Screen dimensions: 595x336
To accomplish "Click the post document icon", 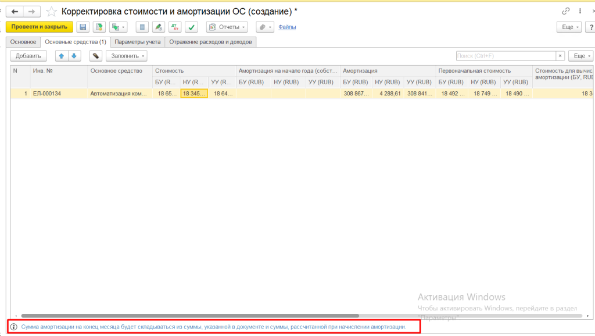I will pos(99,27).
